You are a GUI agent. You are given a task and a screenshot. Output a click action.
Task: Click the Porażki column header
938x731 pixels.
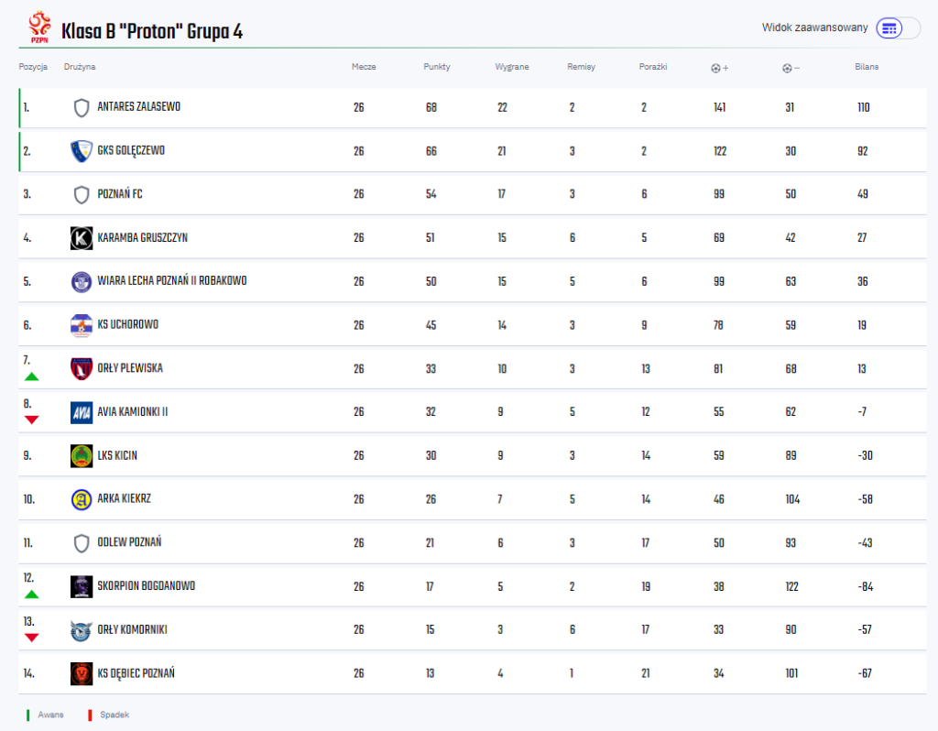tap(653, 67)
